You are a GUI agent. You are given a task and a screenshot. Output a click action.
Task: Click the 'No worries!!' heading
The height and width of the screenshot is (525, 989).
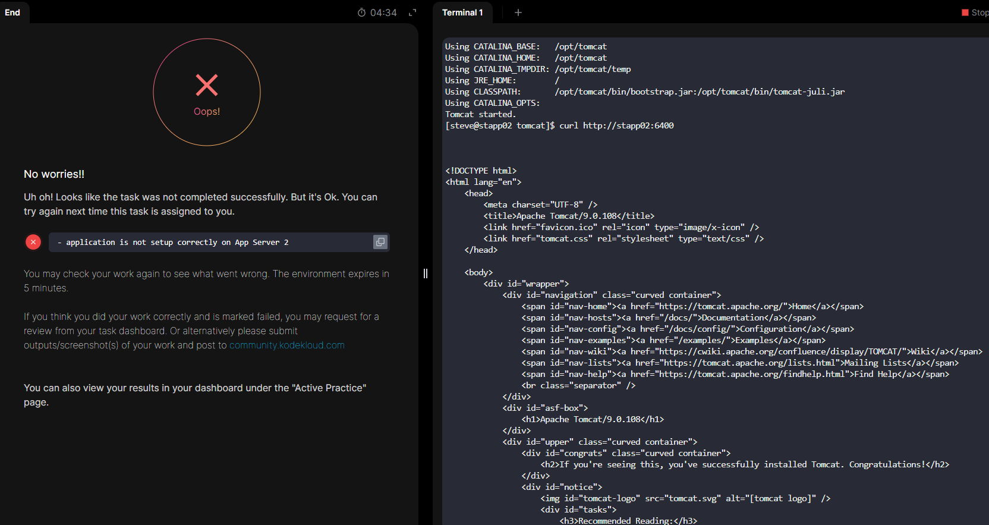(x=54, y=174)
